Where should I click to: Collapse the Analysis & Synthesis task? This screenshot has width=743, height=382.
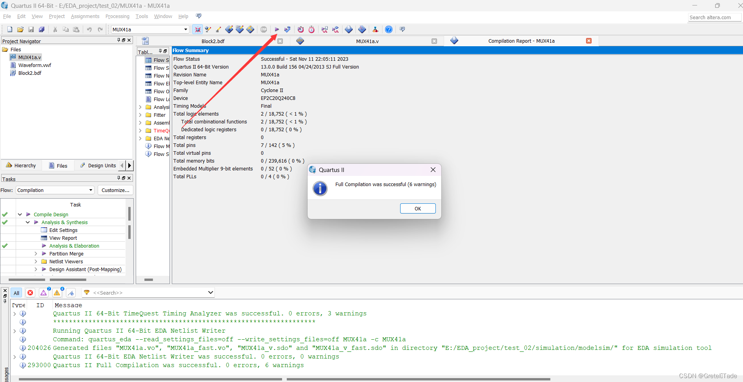tap(27, 222)
